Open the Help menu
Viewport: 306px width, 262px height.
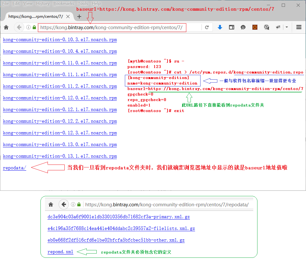pyautogui.click(x=96, y=4)
